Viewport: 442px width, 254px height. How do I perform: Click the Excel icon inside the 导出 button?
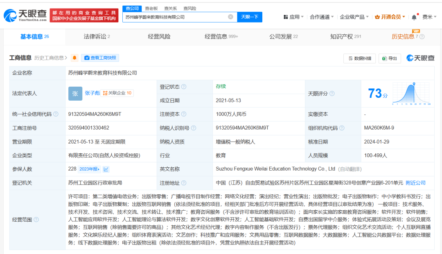coord(384,58)
